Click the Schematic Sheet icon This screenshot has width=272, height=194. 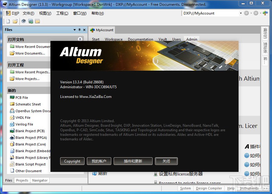click(12, 104)
